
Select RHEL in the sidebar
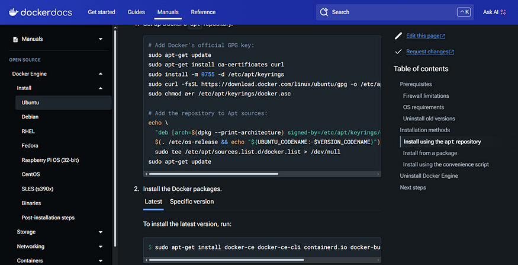point(28,132)
